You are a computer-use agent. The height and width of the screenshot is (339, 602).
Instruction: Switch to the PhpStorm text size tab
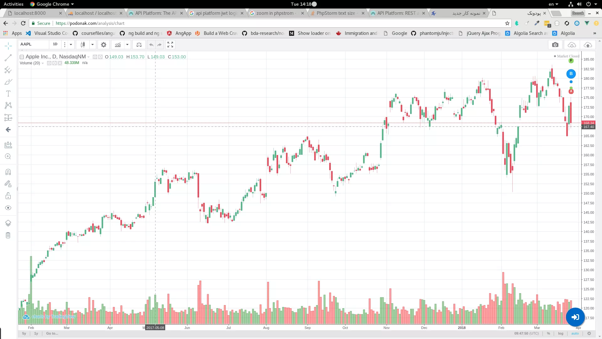tap(338, 13)
